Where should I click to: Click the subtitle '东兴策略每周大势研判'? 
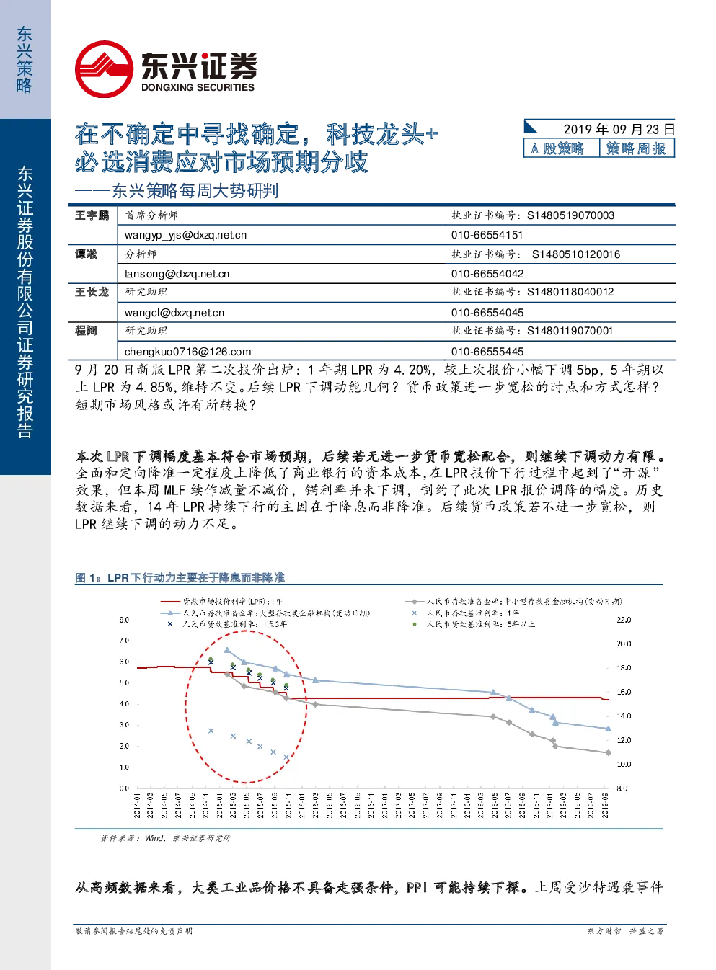pyautogui.click(x=195, y=191)
